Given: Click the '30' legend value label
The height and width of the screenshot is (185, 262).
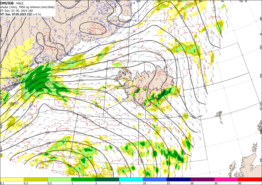Looking at the screenshot, I should point(216,183).
